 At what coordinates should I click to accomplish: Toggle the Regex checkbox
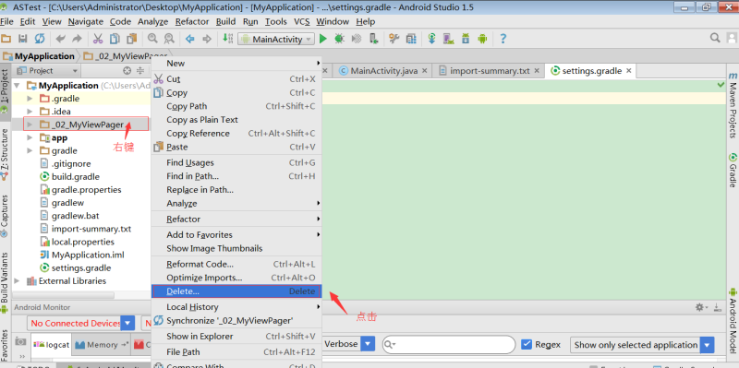[x=527, y=344]
